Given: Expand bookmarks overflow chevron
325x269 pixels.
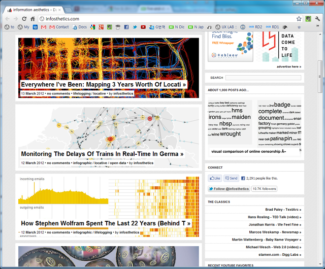Looking at the screenshot, I should 317,26.
